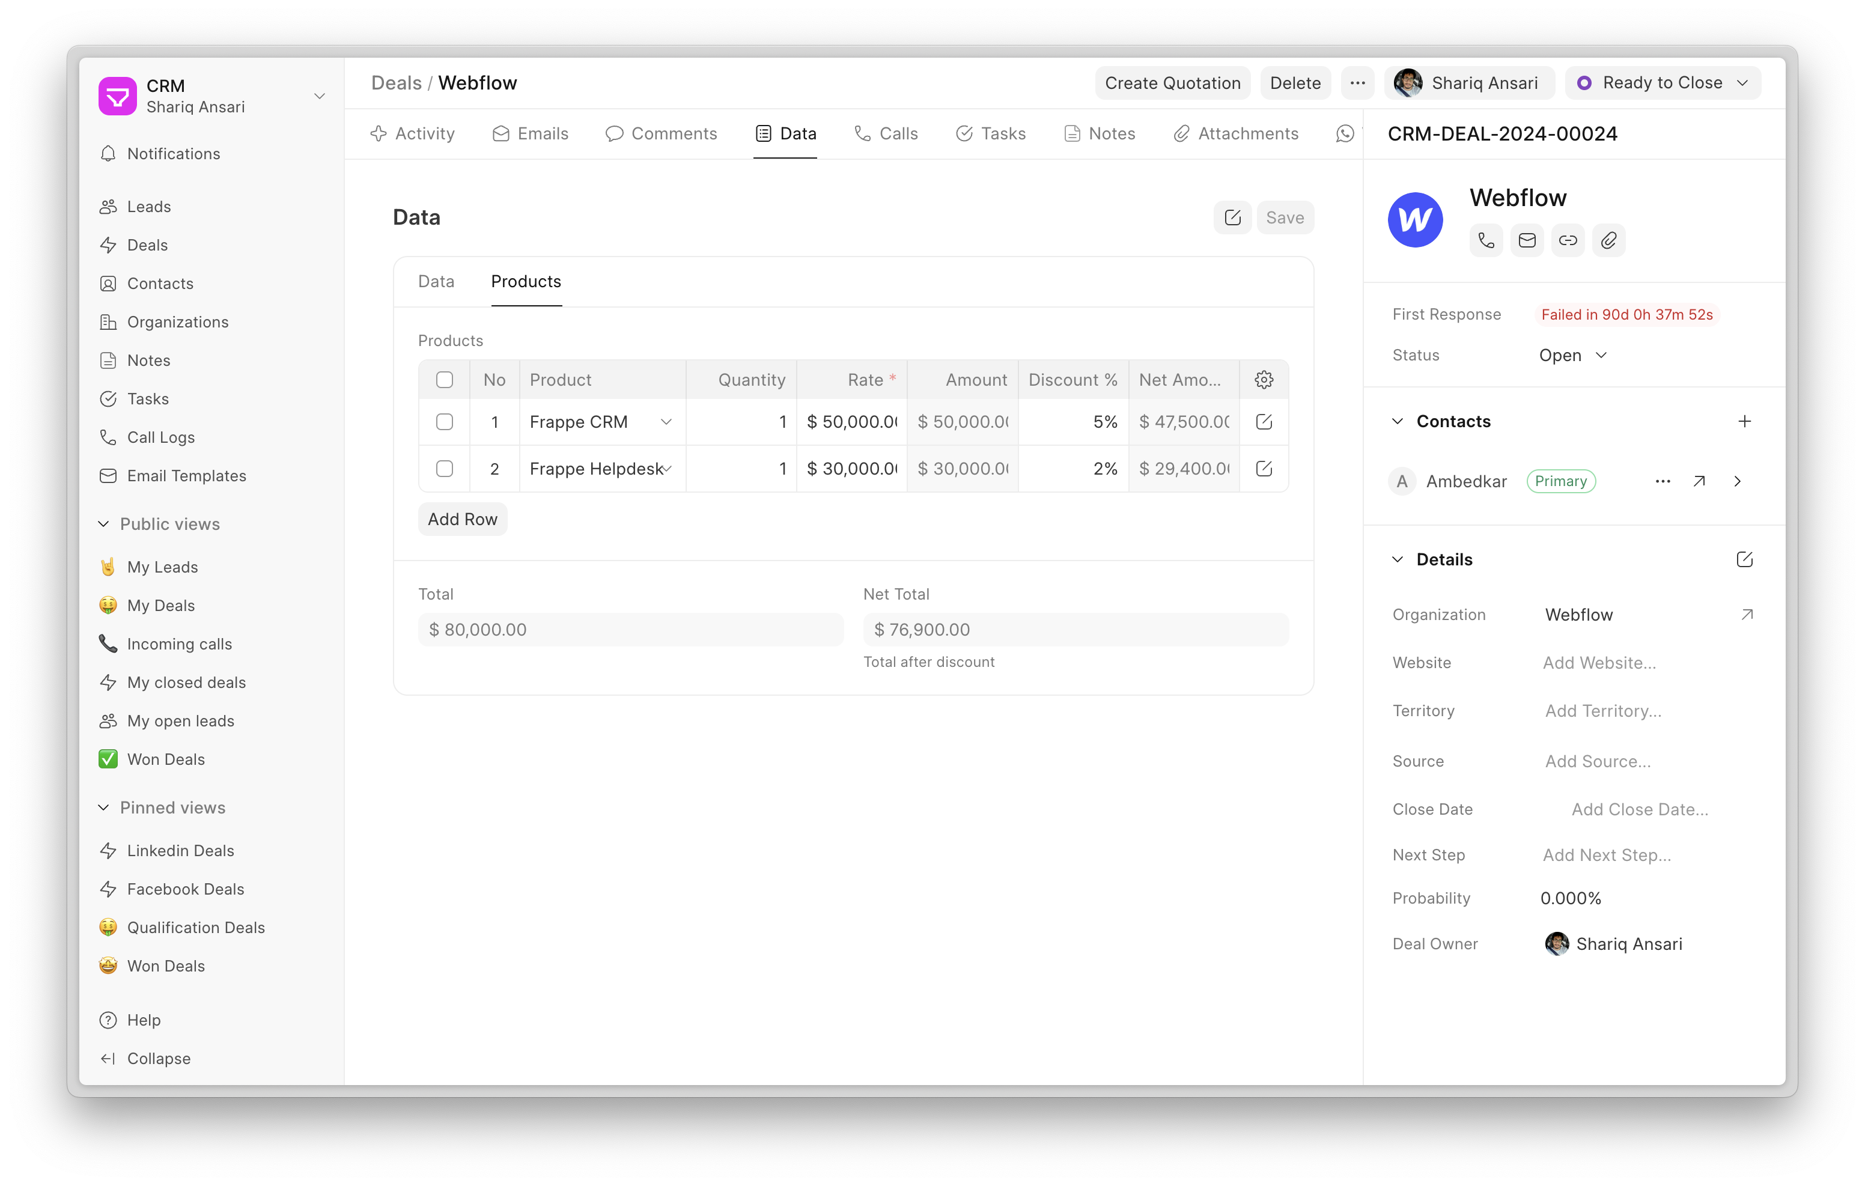Open Webflow organization external link arrow

pos(1747,614)
